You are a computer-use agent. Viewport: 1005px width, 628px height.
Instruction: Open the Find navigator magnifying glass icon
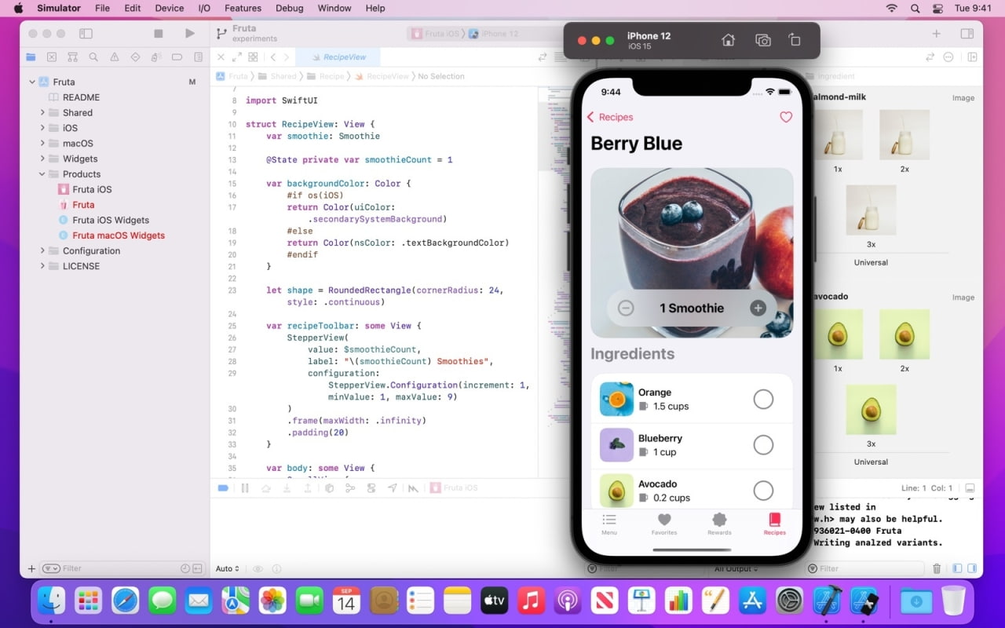94,57
